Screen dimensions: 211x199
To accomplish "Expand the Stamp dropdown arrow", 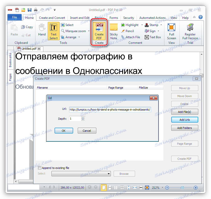I will [161, 25].
